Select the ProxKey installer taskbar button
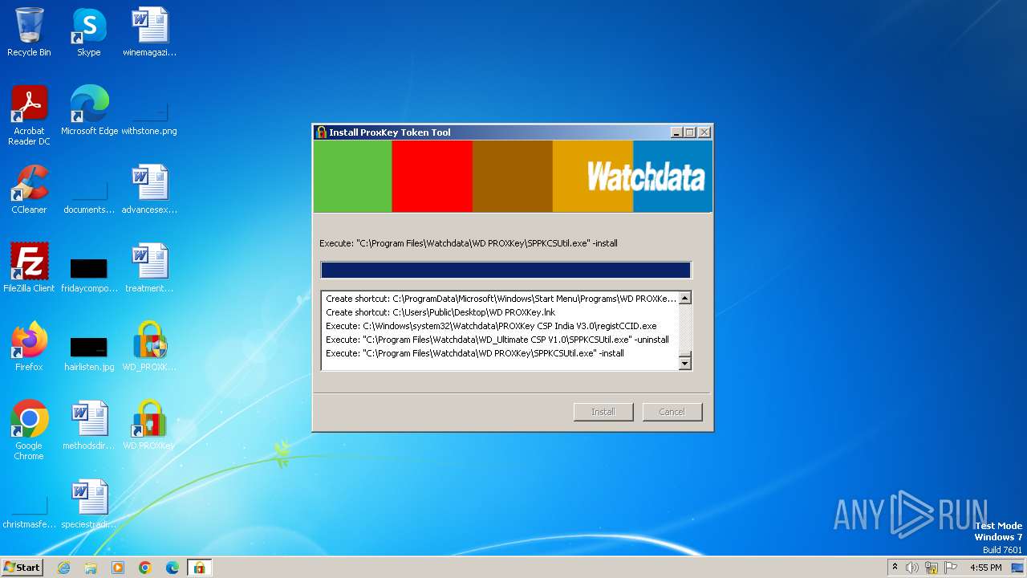 pyautogui.click(x=199, y=568)
